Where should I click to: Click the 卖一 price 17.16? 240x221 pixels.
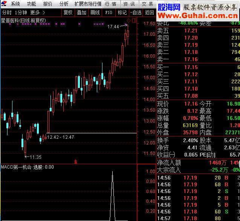[x=191, y=59]
